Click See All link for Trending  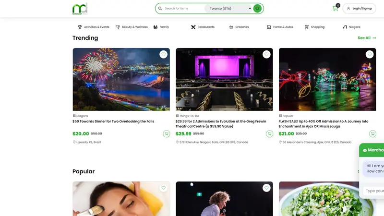(x=367, y=38)
